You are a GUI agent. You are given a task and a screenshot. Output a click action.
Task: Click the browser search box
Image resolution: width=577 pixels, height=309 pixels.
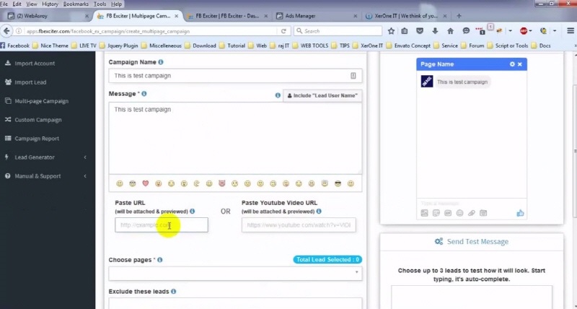click(x=338, y=31)
